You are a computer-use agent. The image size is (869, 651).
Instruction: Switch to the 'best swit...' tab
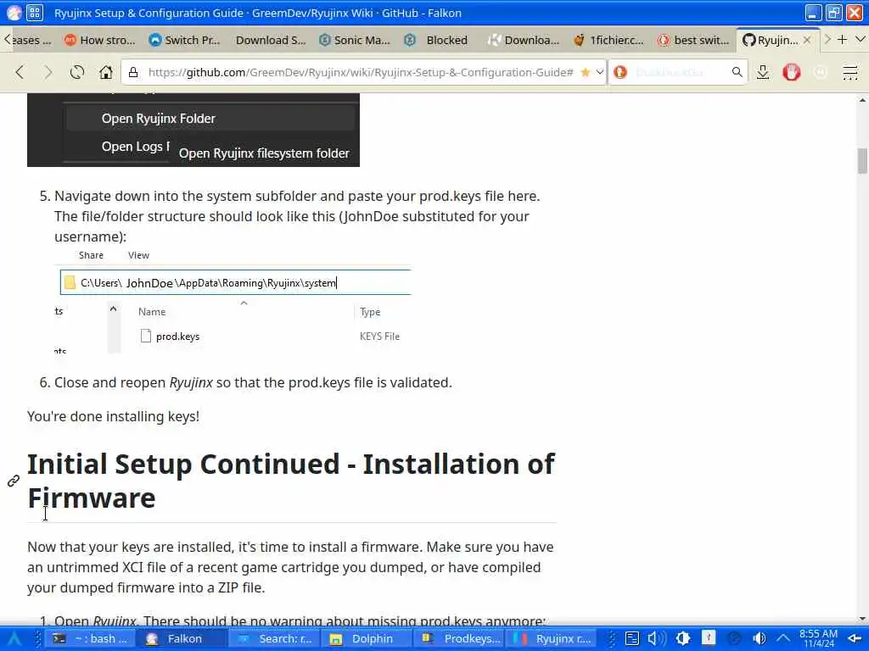[692, 40]
